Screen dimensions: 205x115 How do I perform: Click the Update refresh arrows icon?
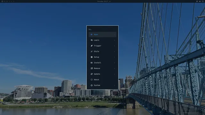tap(92, 74)
